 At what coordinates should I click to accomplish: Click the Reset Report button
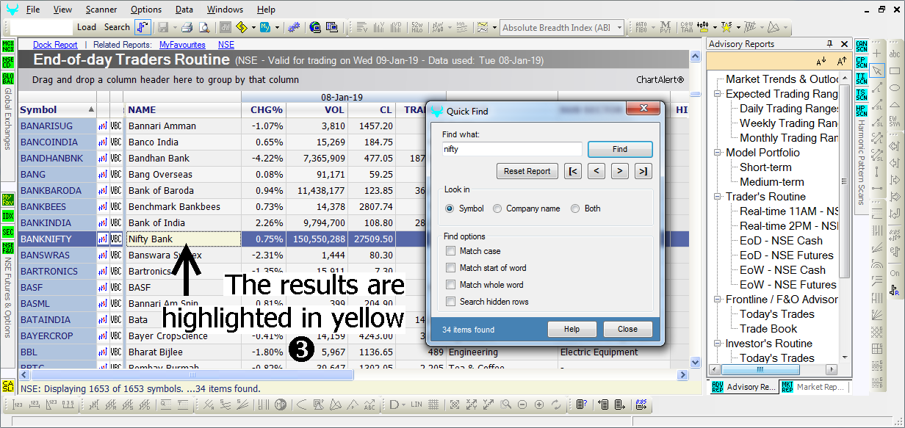pyautogui.click(x=527, y=171)
